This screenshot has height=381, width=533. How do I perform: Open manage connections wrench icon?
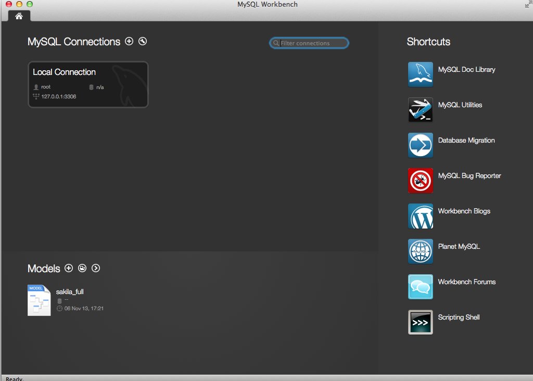143,42
